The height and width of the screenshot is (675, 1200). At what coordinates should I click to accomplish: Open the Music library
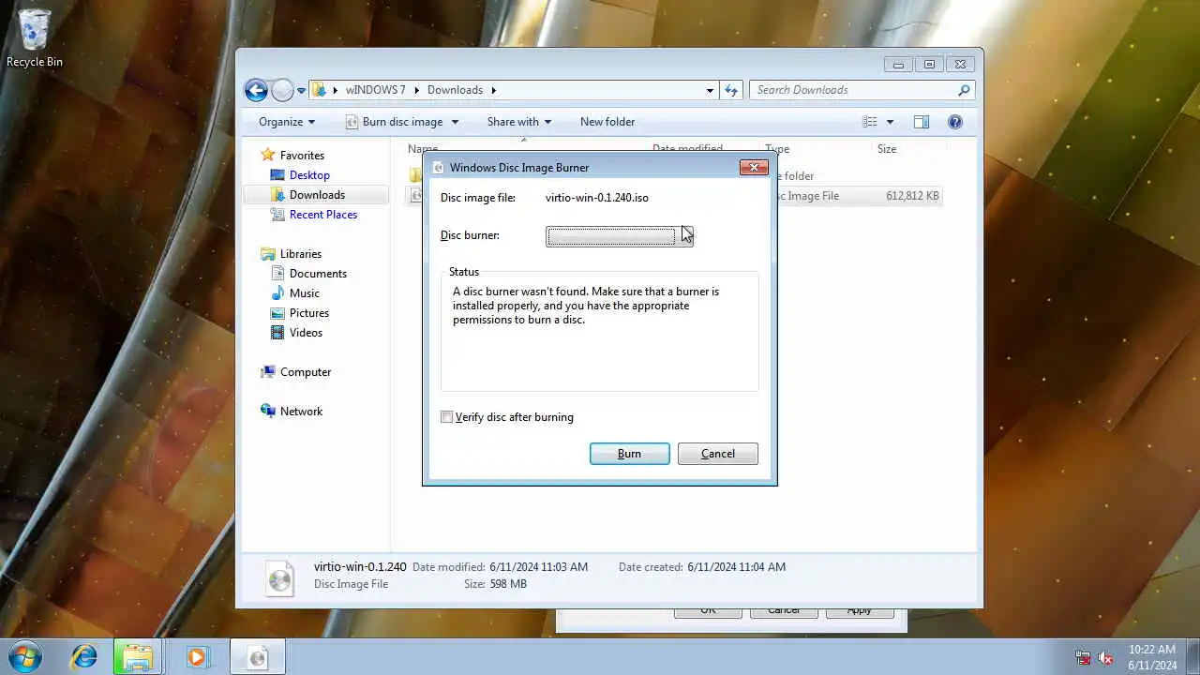[305, 293]
